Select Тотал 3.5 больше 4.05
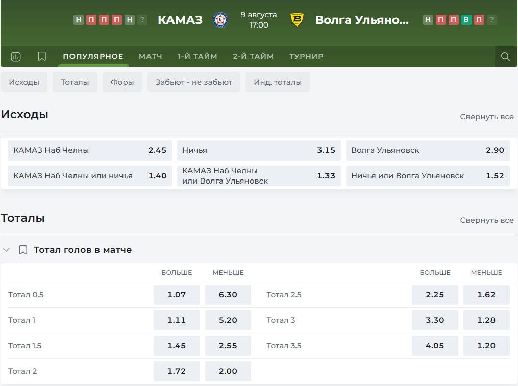The width and height of the screenshot is (518, 386). (435, 345)
